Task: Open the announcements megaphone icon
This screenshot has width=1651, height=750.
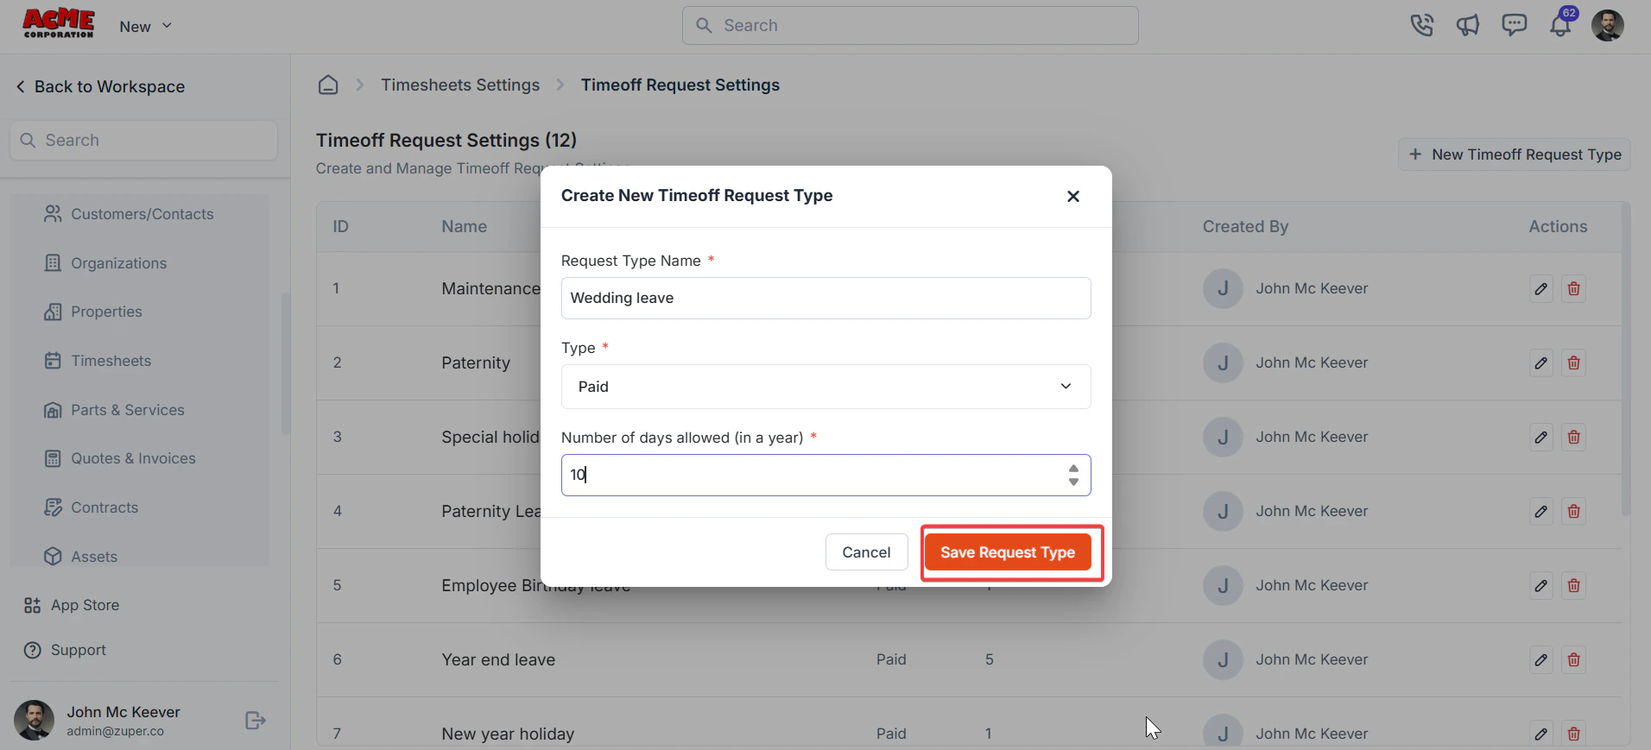Action: point(1468,26)
